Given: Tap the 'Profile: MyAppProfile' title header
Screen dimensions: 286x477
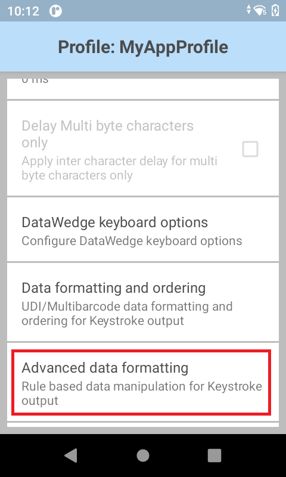Looking at the screenshot, I should 143,47.
